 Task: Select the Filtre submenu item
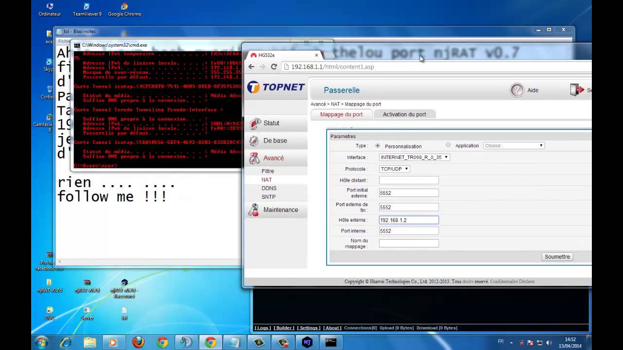click(268, 171)
